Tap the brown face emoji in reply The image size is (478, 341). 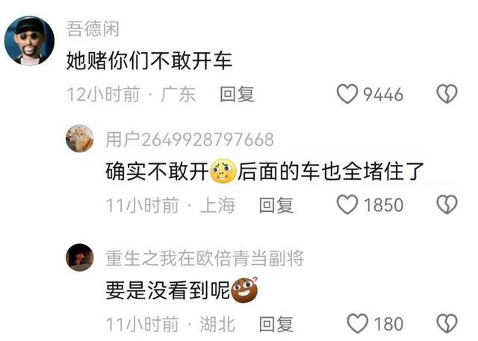[244, 290]
